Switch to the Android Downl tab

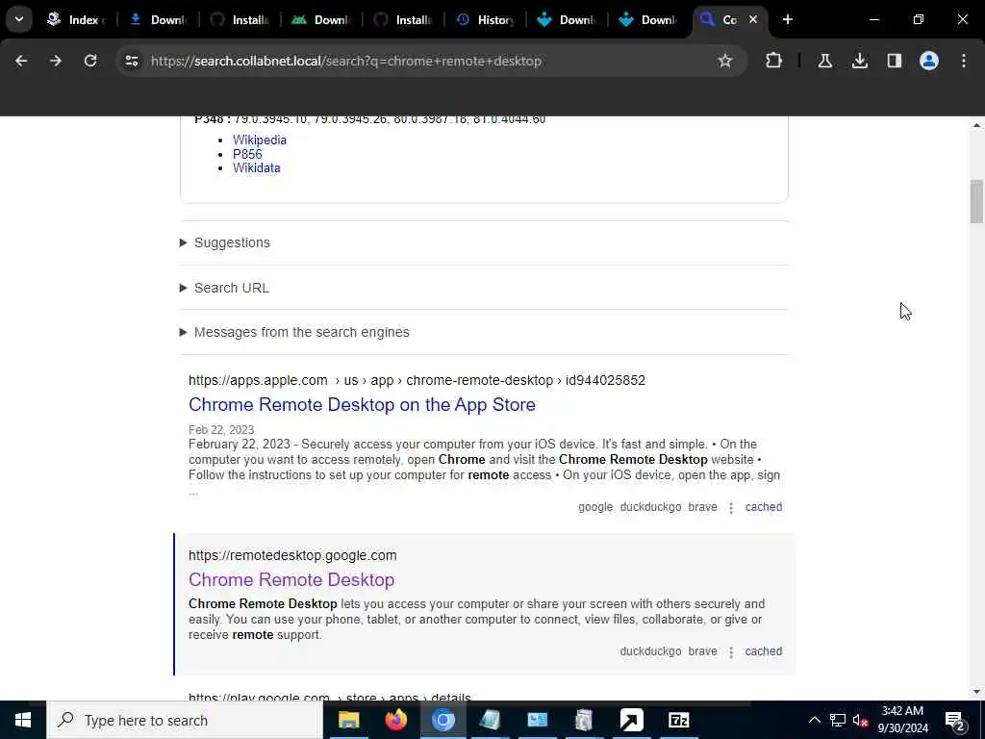tap(322, 19)
